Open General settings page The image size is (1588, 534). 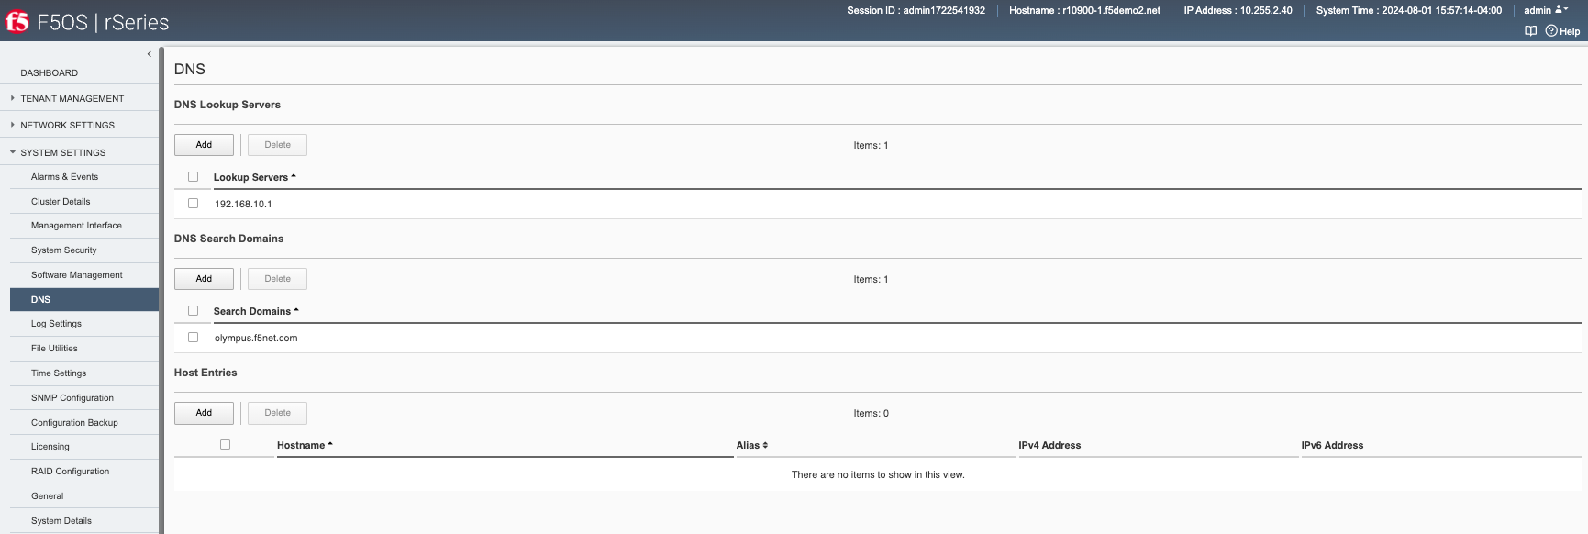[47, 496]
